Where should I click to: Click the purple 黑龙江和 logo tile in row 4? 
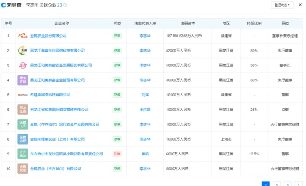click(23, 80)
